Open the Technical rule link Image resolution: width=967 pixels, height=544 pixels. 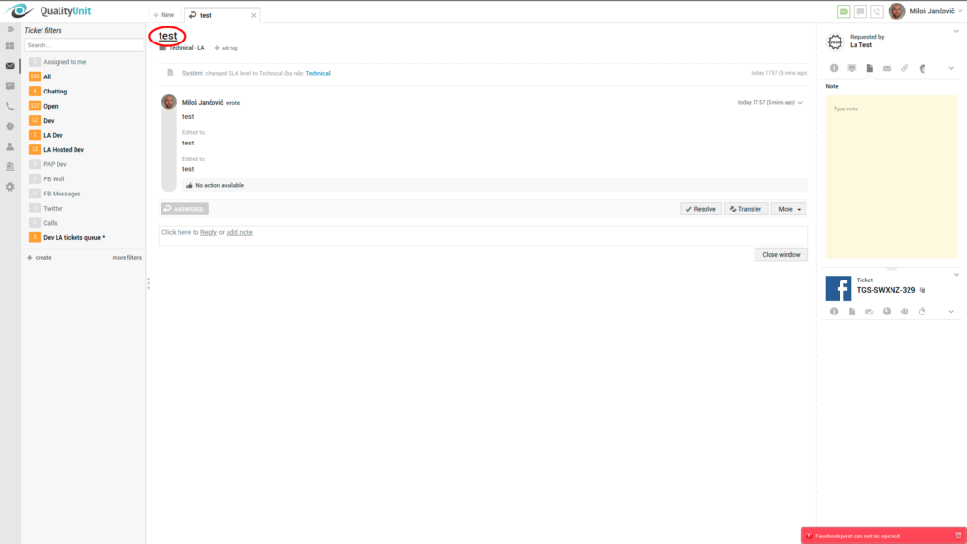317,73
